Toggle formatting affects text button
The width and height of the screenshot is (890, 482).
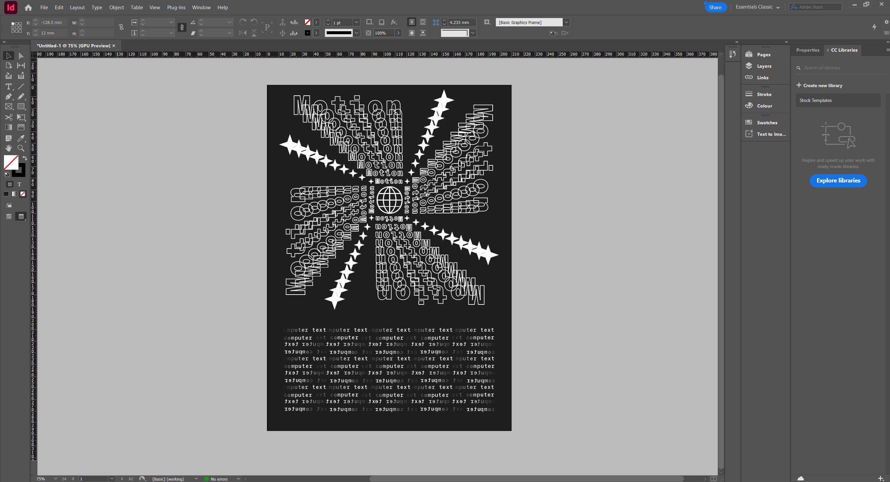click(19, 184)
